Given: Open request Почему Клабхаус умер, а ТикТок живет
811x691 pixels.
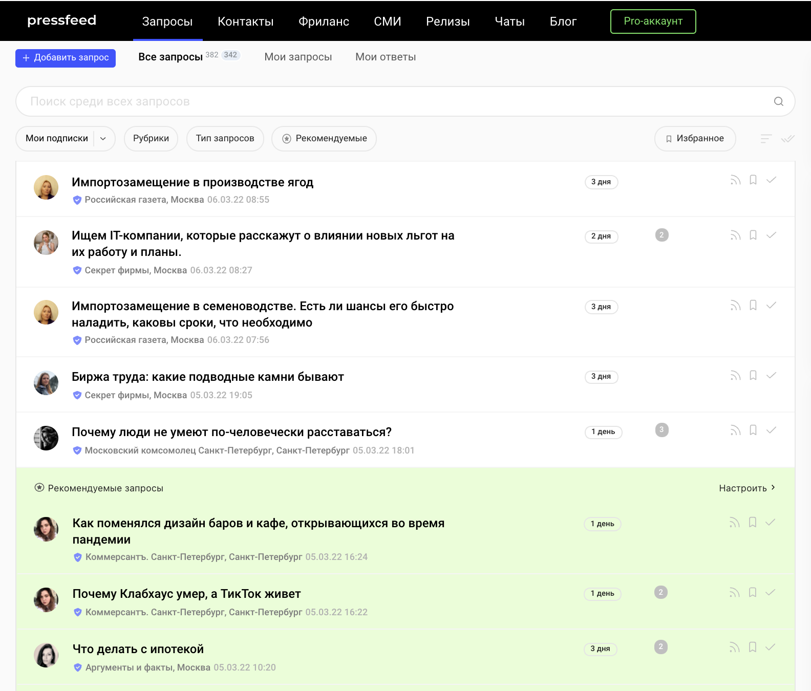Looking at the screenshot, I should (x=186, y=594).
